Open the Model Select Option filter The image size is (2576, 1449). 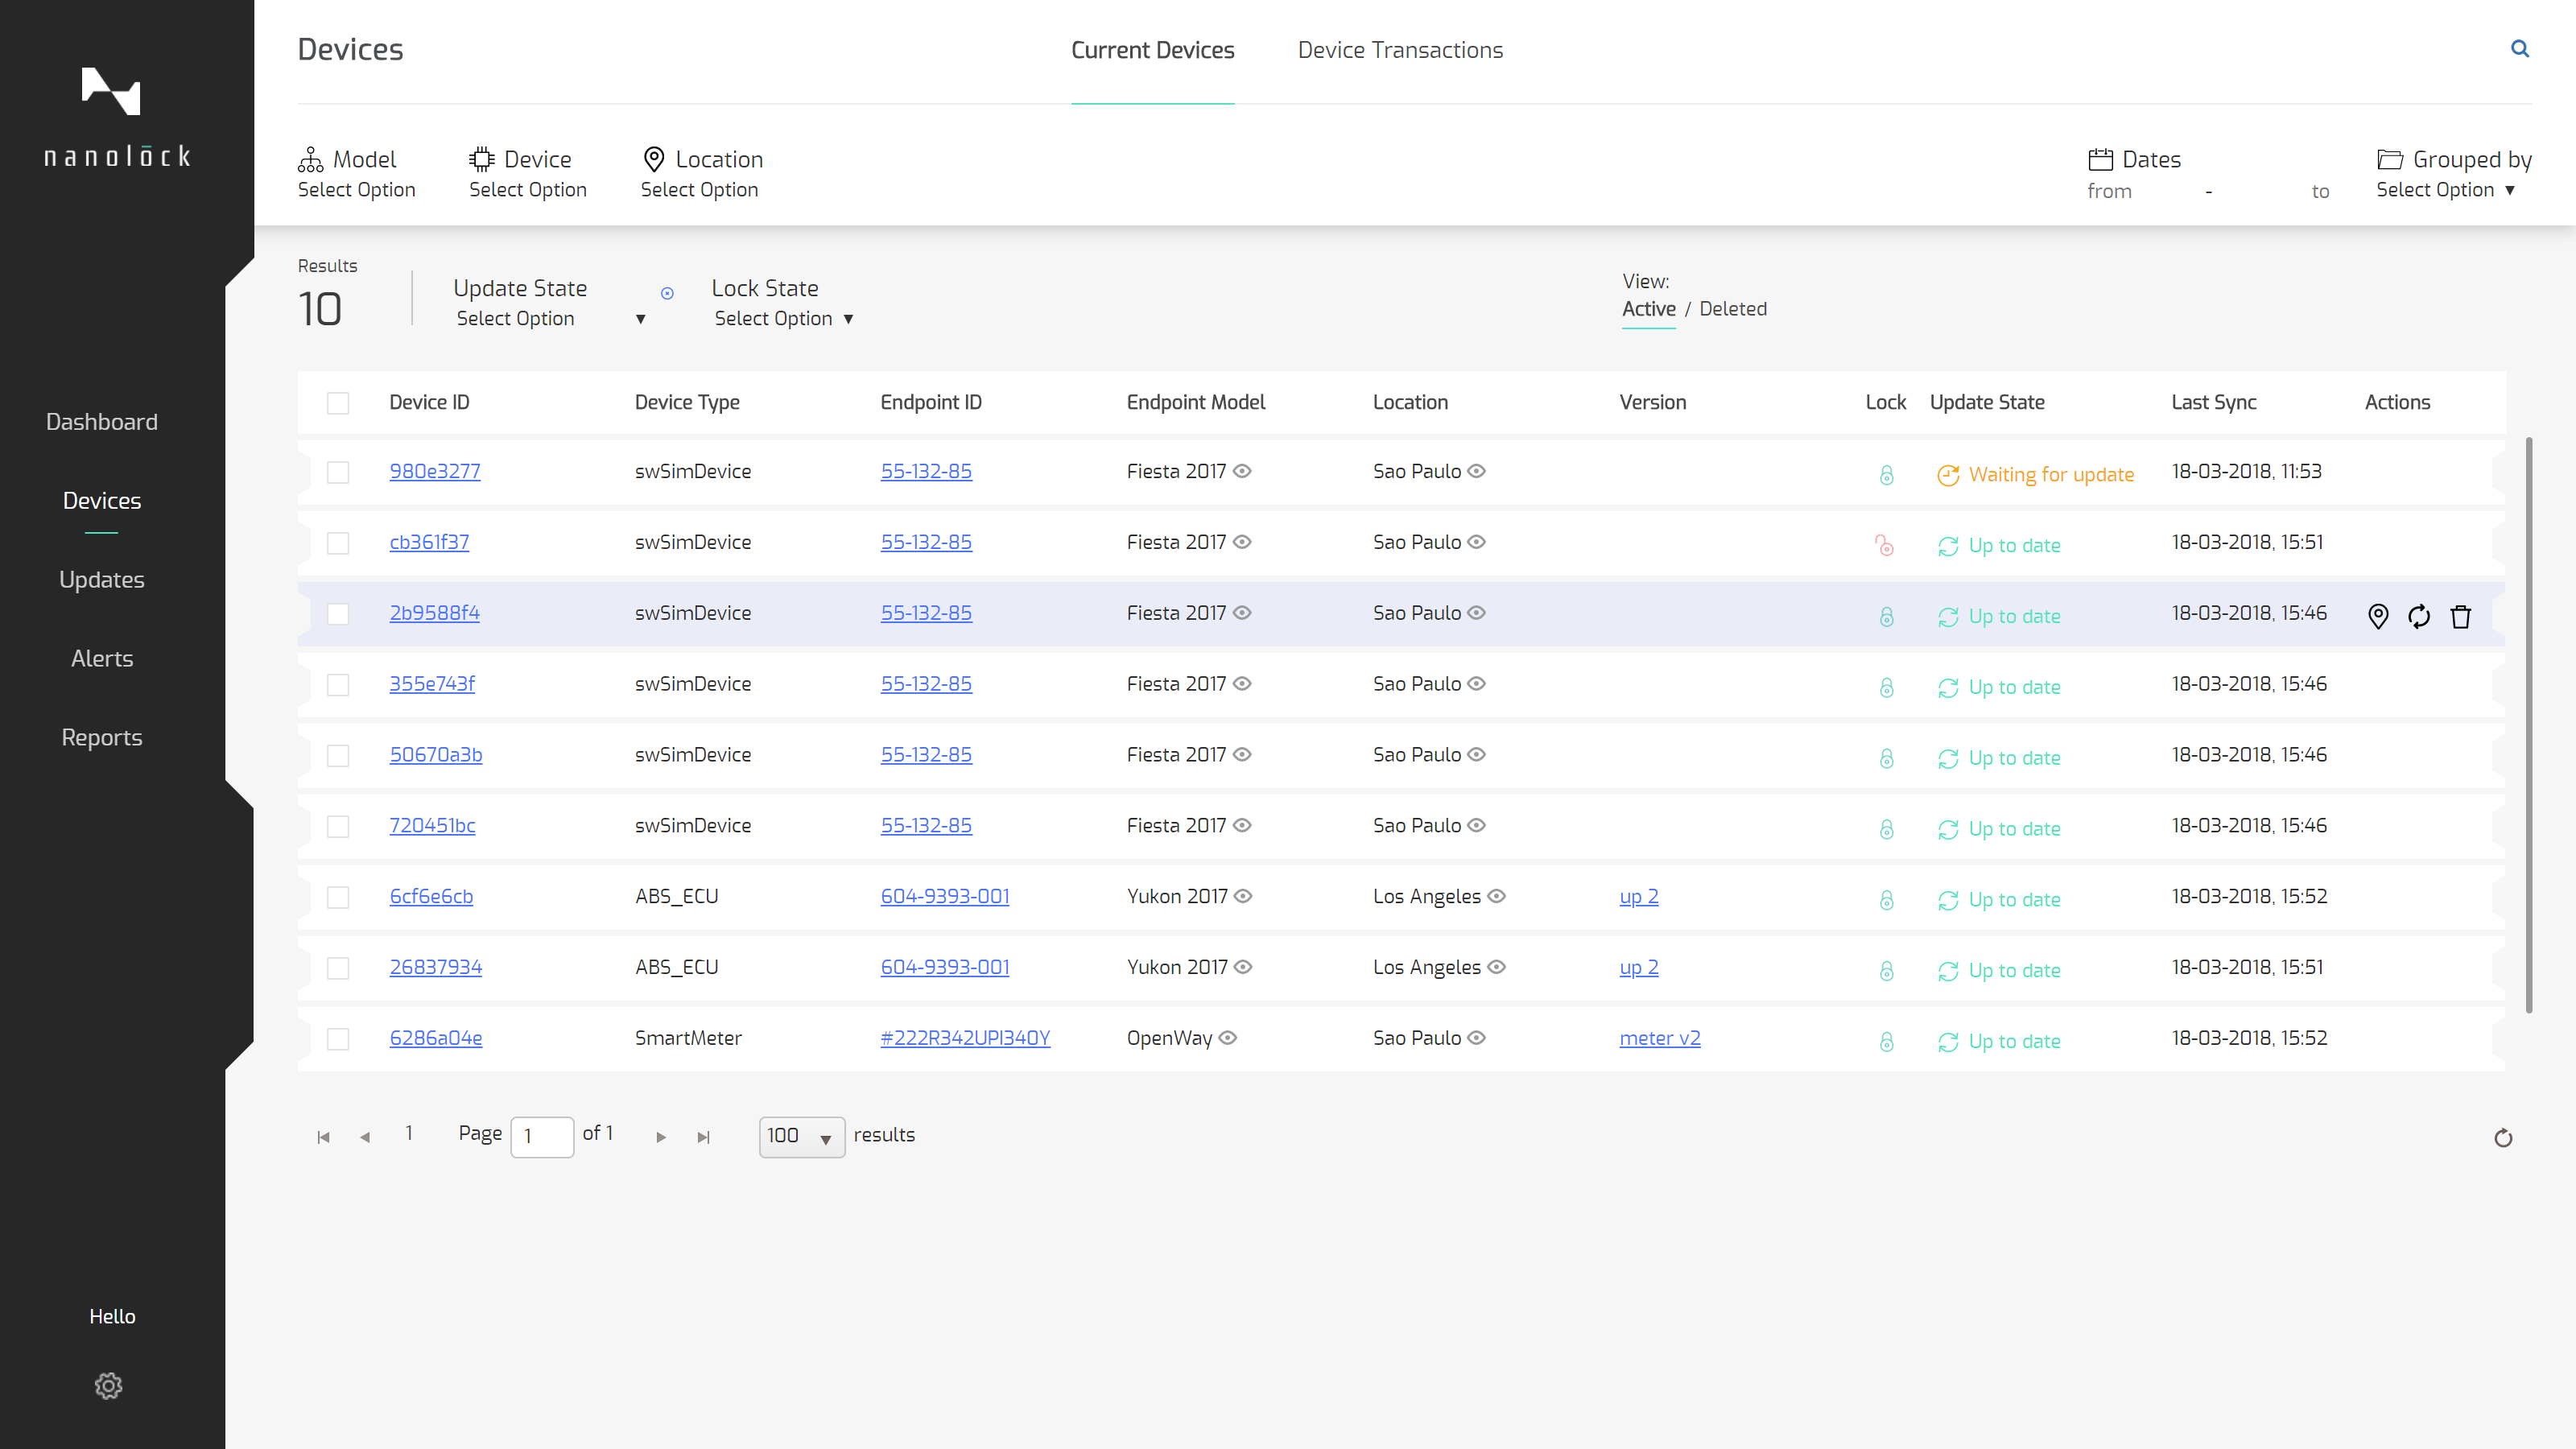click(356, 190)
